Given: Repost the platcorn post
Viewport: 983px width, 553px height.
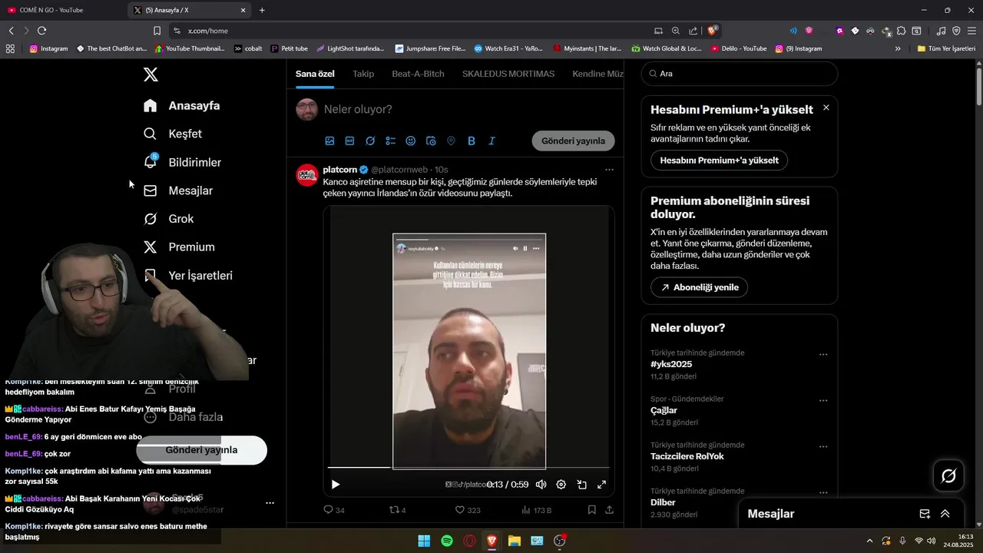Looking at the screenshot, I should [398, 510].
